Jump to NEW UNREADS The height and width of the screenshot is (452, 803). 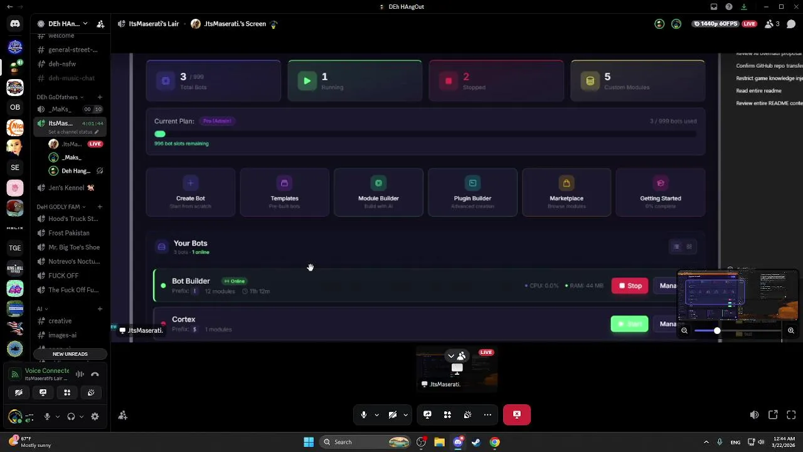(x=70, y=354)
